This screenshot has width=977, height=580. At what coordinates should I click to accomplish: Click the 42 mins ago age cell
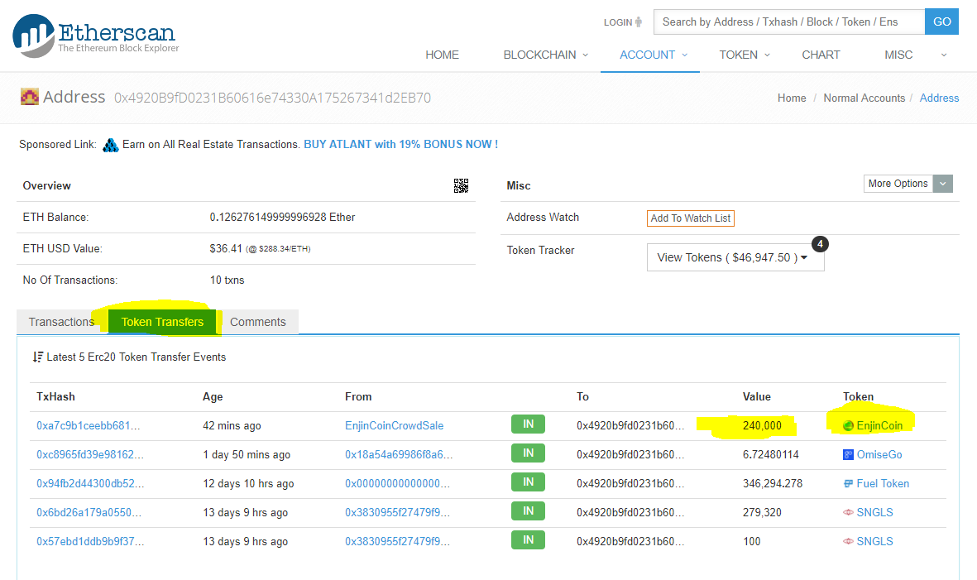click(232, 426)
